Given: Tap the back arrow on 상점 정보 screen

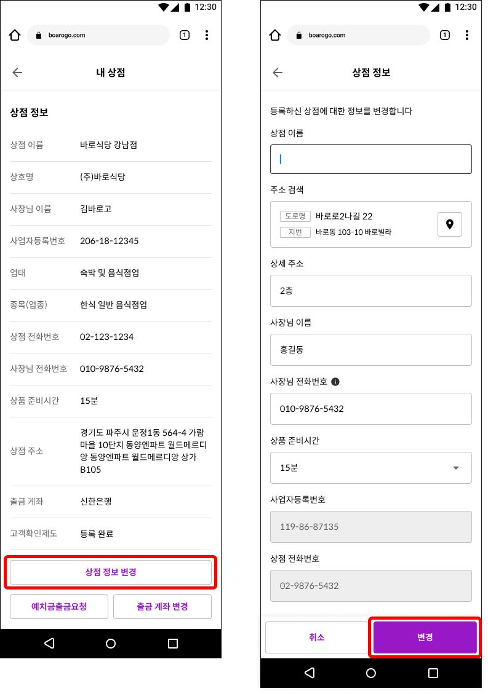Looking at the screenshot, I should [x=278, y=73].
